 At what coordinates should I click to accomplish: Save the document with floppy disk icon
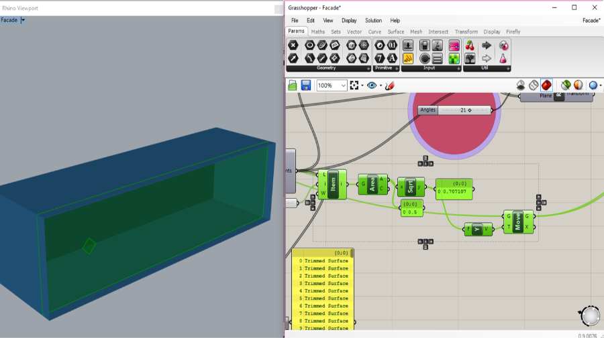[306, 85]
